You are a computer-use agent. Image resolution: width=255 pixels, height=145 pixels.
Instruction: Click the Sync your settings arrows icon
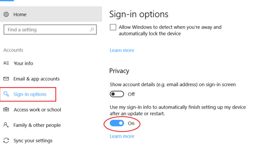[6, 141]
